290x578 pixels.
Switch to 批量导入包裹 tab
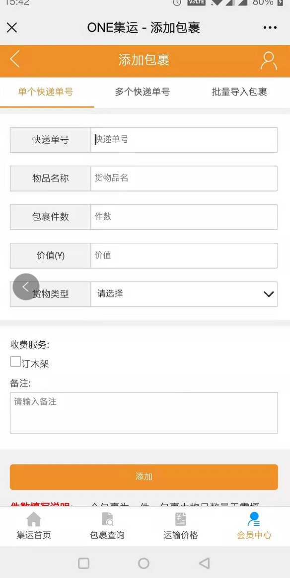coord(239,92)
